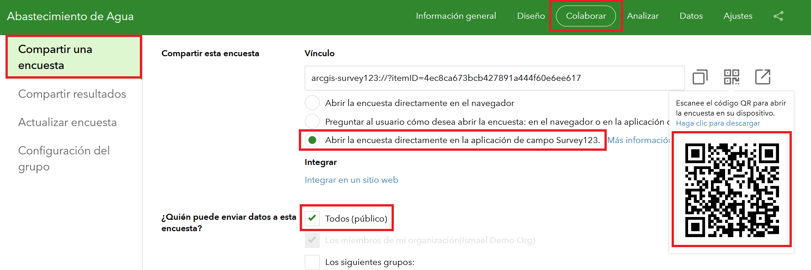Image resolution: width=811 pixels, height=270 pixels.
Task: Select 'Compartir resultados' in the sidebar
Action: tap(72, 94)
